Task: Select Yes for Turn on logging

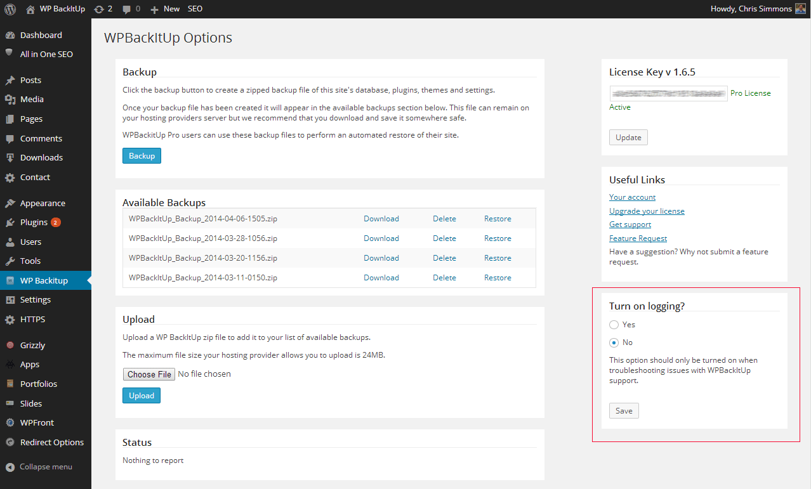Action: pos(614,325)
